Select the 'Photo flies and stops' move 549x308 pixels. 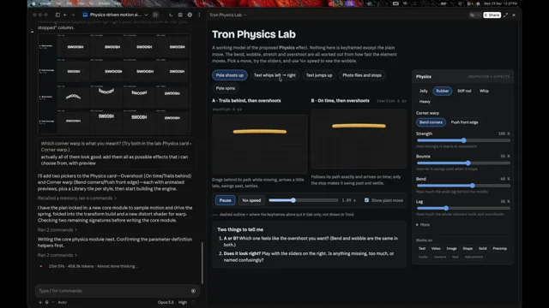[362, 75]
